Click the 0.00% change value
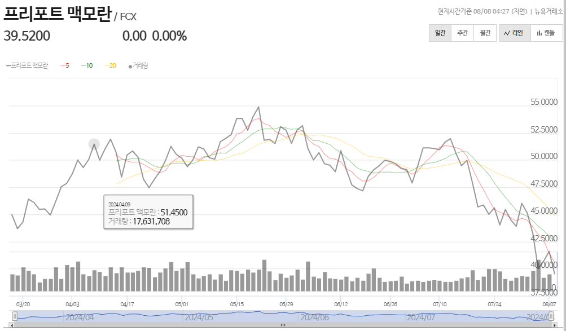Image resolution: width=566 pixels, height=331 pixels. point(169,36)
